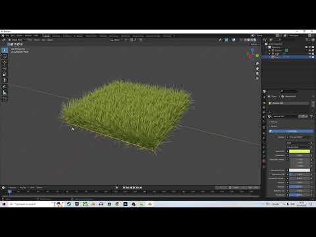Click the red X axis gizmo ball
Screen dimensions: 316x237
point(250,56)
